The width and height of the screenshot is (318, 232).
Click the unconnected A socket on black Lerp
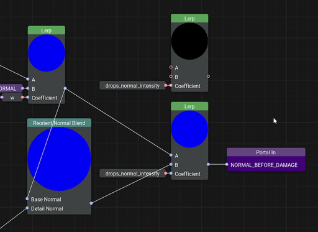(x=171, y=67)
